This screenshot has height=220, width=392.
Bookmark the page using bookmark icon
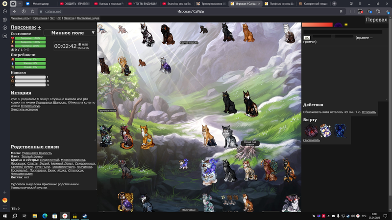click(341, 11)
